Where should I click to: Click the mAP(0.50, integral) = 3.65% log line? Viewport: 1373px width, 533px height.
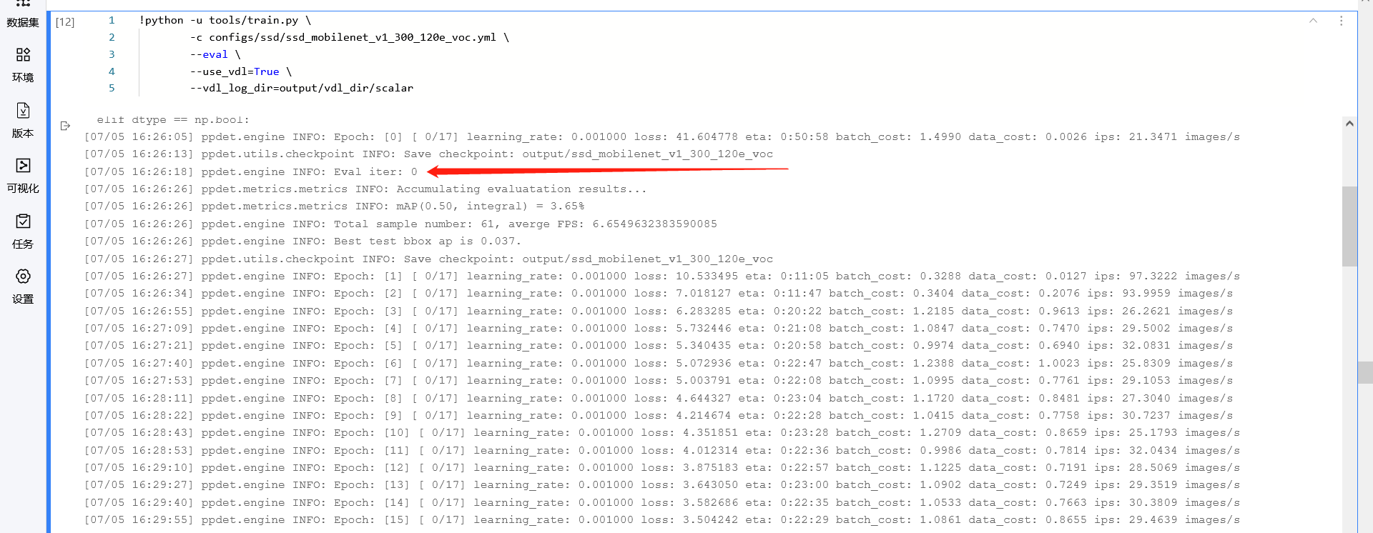pos(335,206)
